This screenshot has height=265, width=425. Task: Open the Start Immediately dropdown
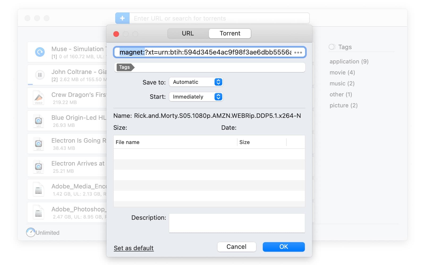pyautogui.click(x=196, y=97)
